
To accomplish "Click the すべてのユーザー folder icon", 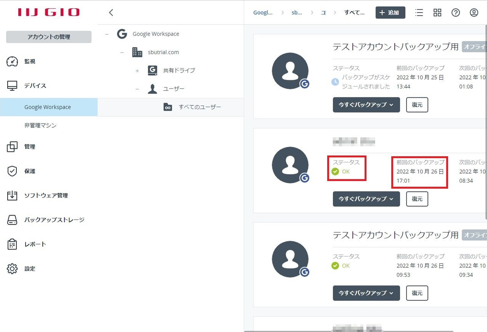I will point(168,107).
